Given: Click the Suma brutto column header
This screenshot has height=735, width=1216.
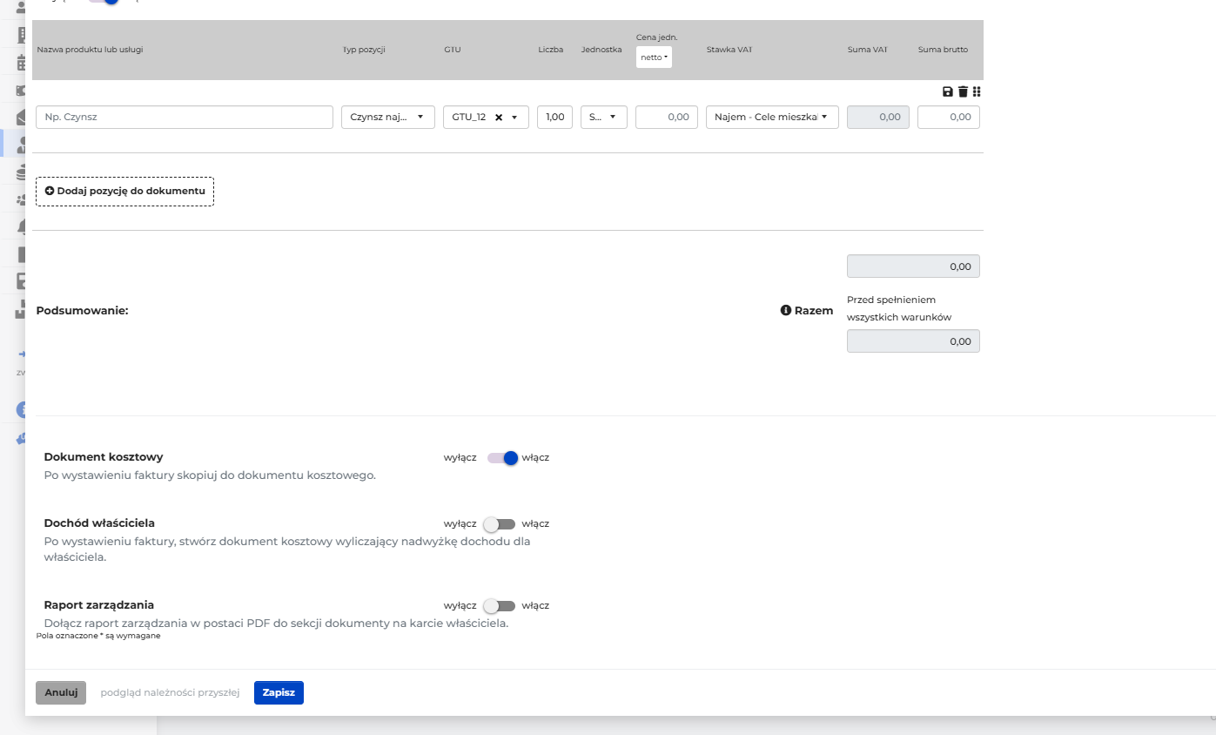Looking at the screenshot, I should [x=943, y=50].
